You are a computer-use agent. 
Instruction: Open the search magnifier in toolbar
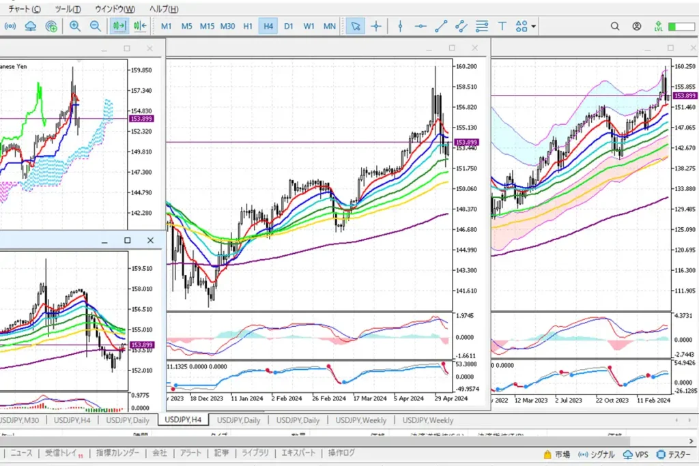[x=615, y=26]
